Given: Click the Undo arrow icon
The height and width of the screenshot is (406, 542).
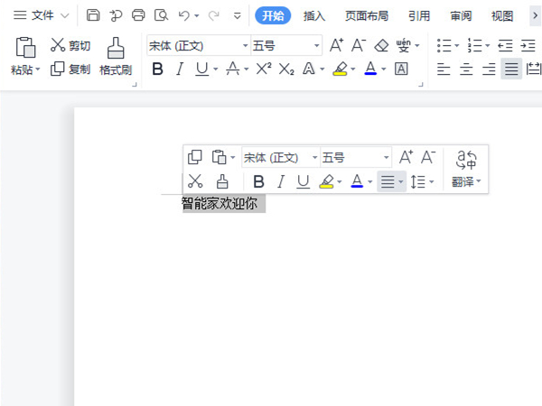Looking at the screenshot, I should click(x=184, y=15).
